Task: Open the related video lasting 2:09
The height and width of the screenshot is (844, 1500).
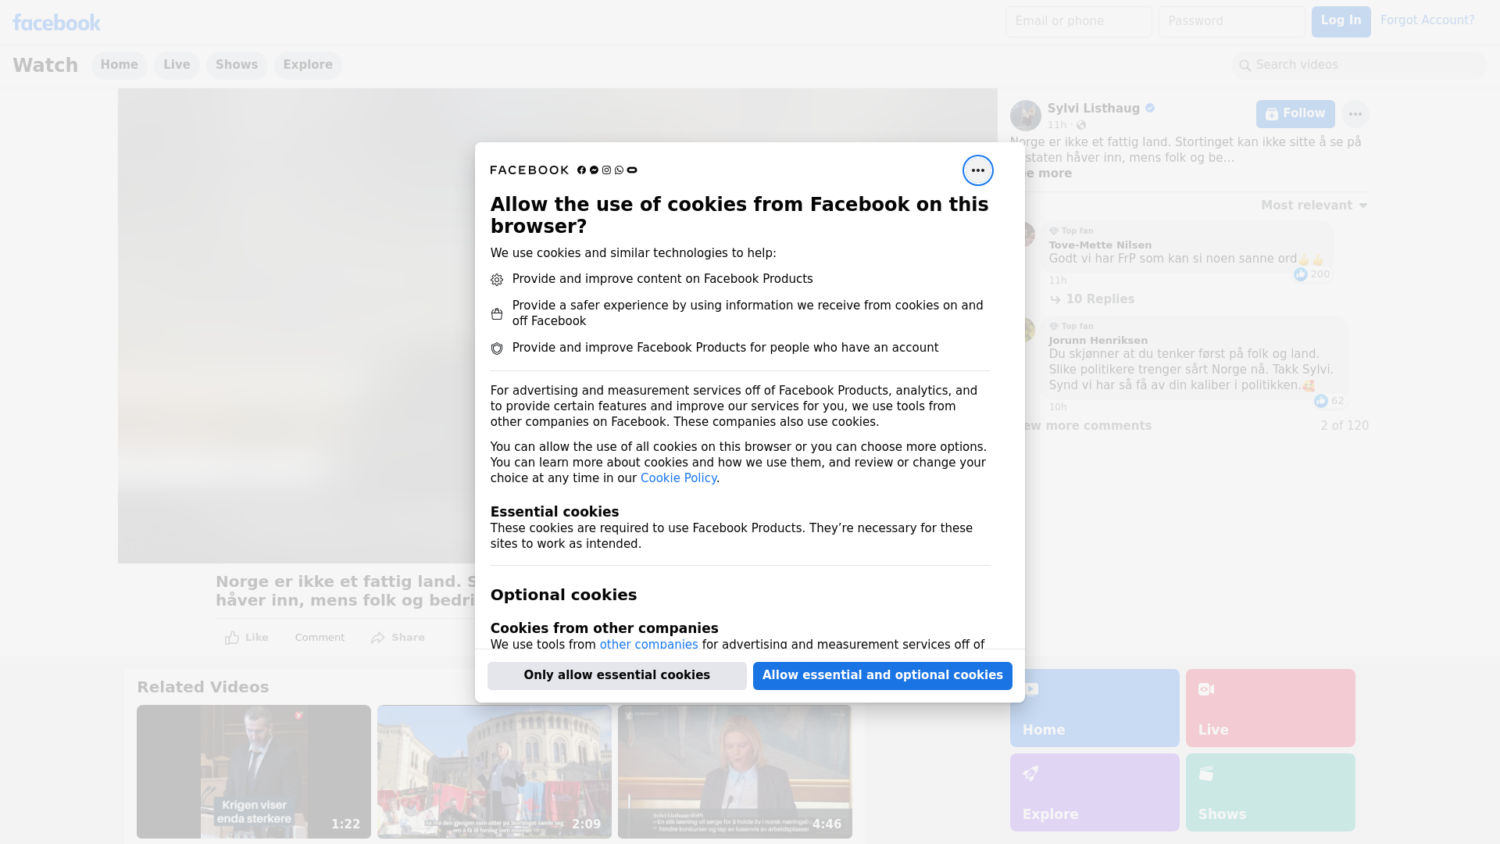Action: click(495, 772)
